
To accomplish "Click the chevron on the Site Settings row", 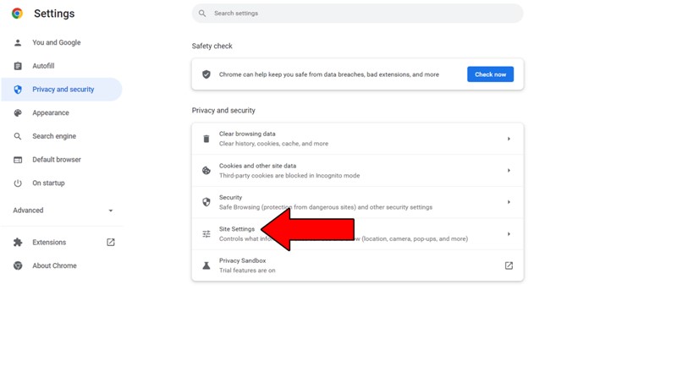I will (x=509, y=234).
